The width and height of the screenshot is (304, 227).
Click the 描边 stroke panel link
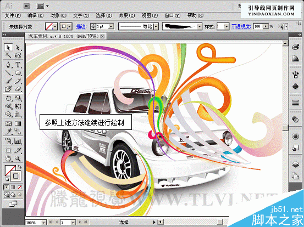[x=81, y=26]
